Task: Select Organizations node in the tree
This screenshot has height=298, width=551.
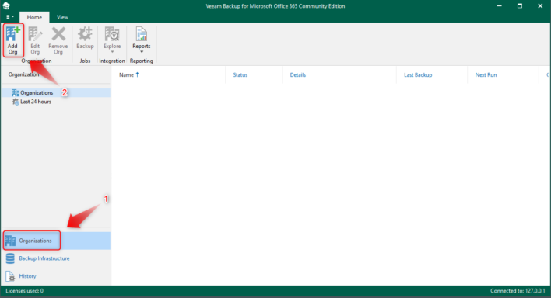Action: click(56, 92)
